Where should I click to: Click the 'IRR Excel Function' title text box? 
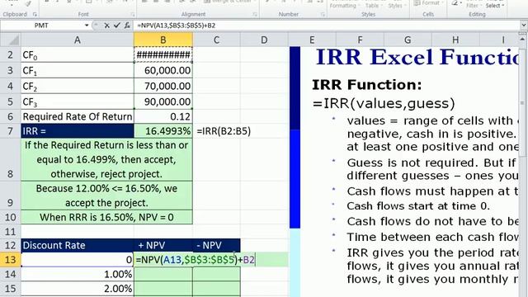coord(417,57)
